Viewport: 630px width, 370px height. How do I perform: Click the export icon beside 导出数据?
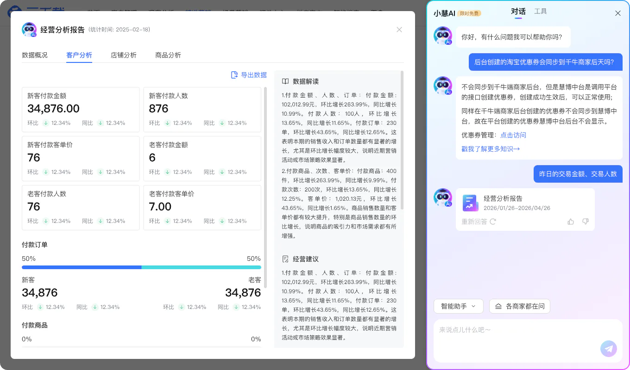point(234,75)
